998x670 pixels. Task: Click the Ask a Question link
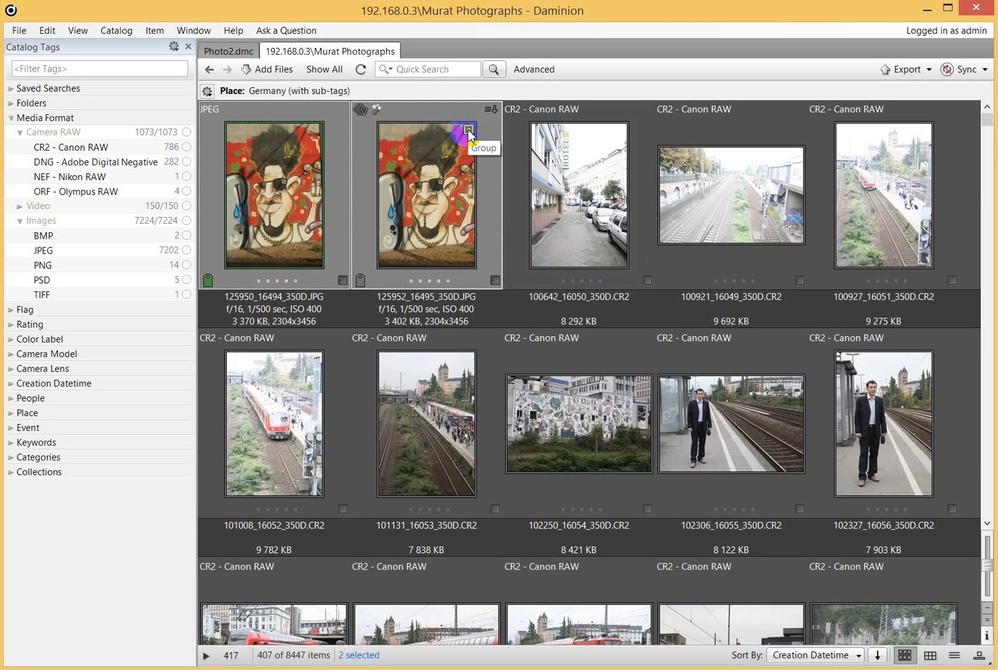286,30
